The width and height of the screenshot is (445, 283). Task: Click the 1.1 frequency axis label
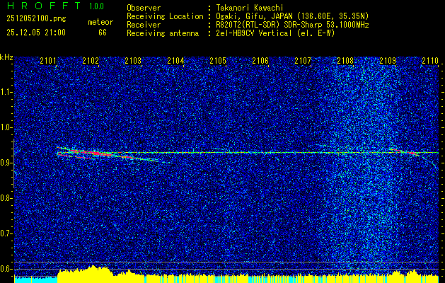6,92
